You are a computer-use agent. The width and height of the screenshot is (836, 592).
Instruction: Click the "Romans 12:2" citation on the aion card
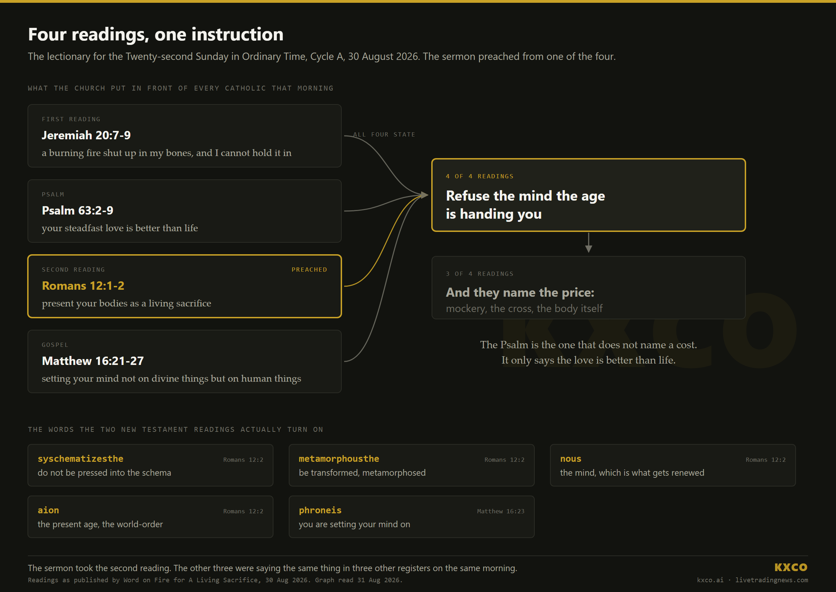[x=243, y=511]
